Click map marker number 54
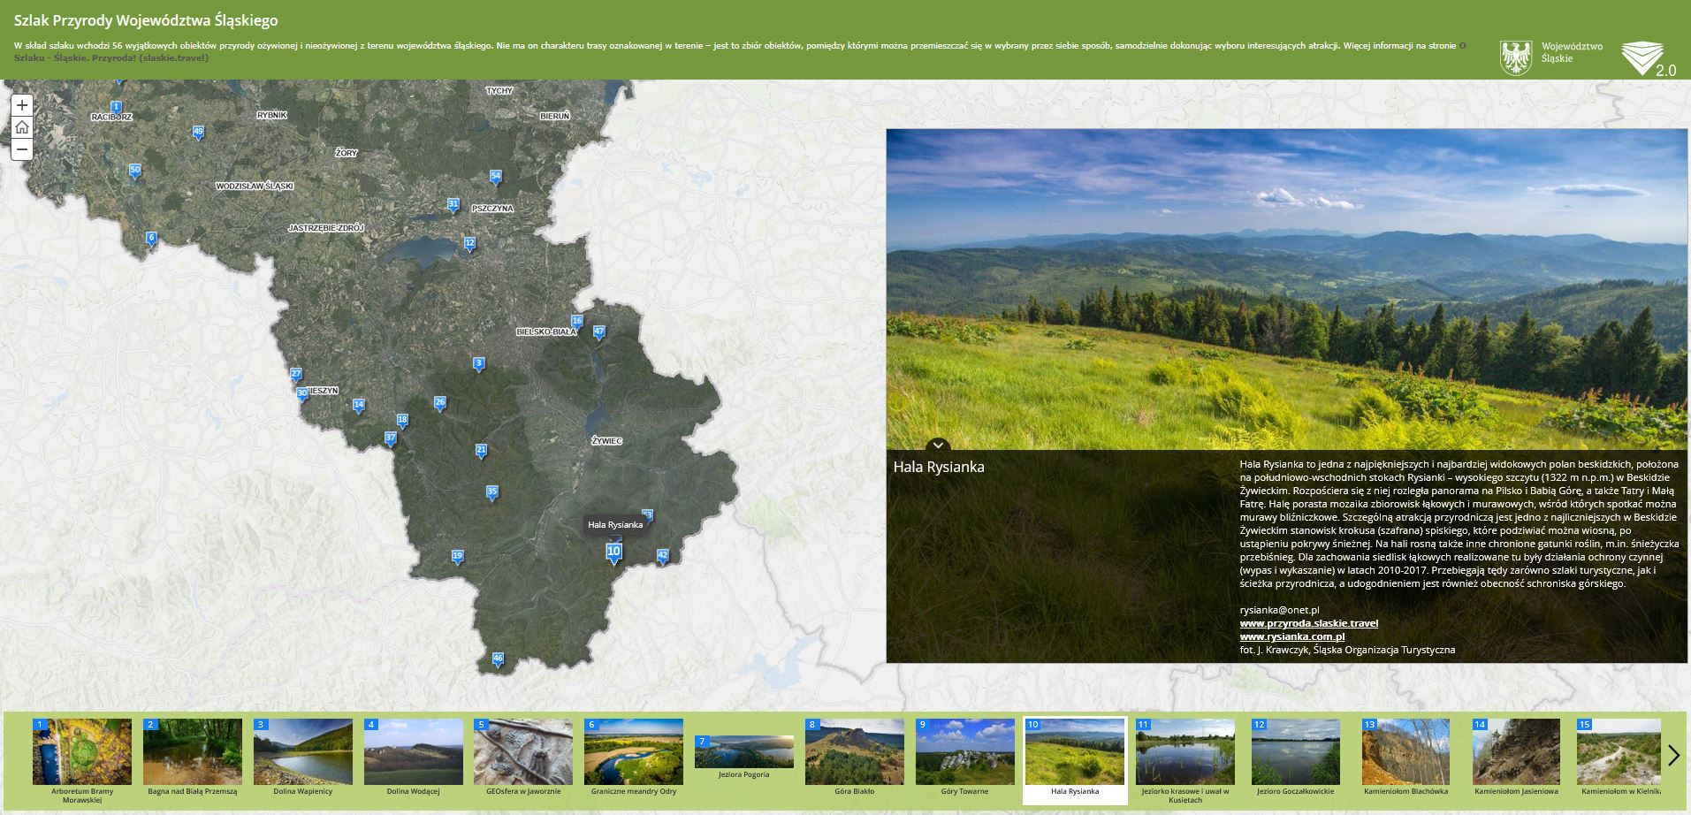This screenshot has height=815, width=1691. point(496,177)
